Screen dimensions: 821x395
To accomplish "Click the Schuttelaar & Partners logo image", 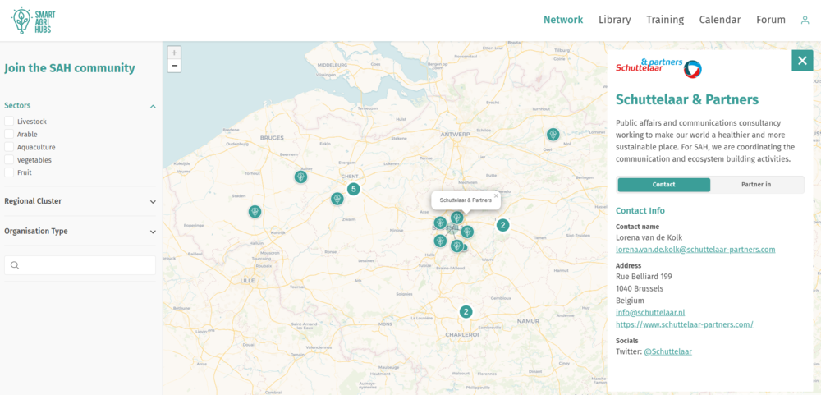I will (x=658, y=68).
